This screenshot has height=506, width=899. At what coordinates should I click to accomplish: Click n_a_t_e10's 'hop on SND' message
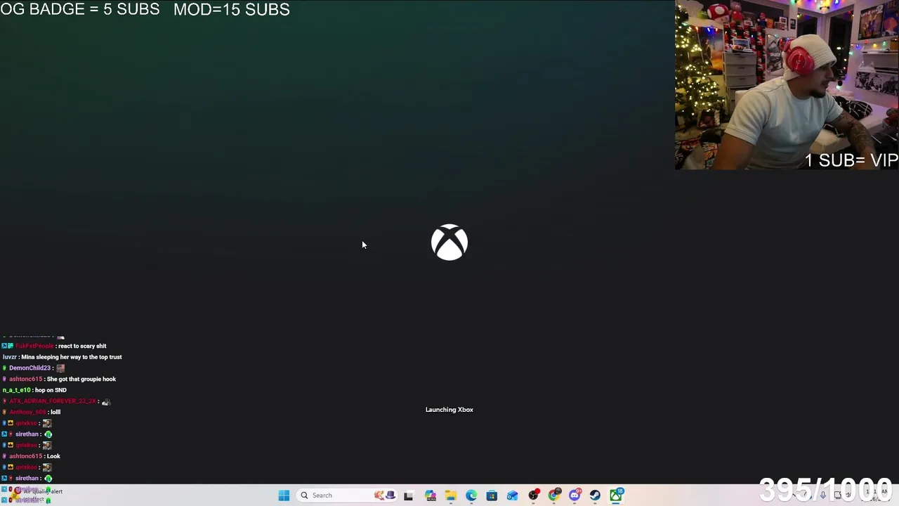click(x=34, y=390)
